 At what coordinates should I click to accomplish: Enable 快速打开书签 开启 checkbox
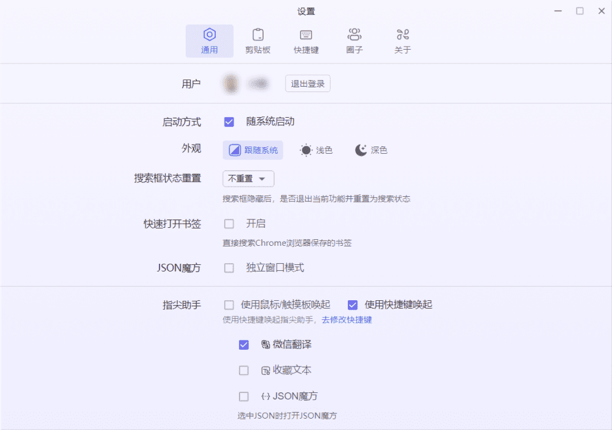pos(229,224)
